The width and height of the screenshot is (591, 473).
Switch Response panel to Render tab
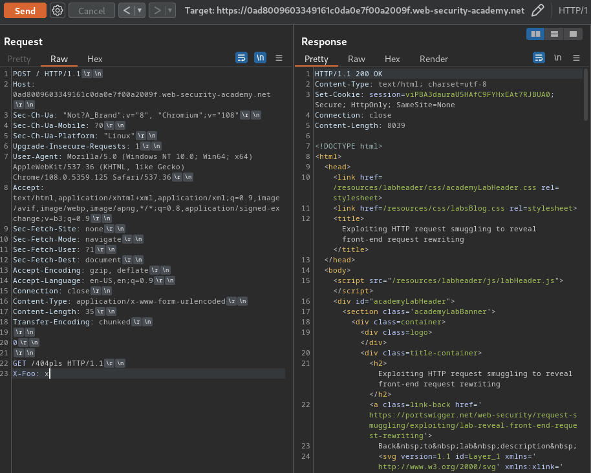[x=434, y=59]
